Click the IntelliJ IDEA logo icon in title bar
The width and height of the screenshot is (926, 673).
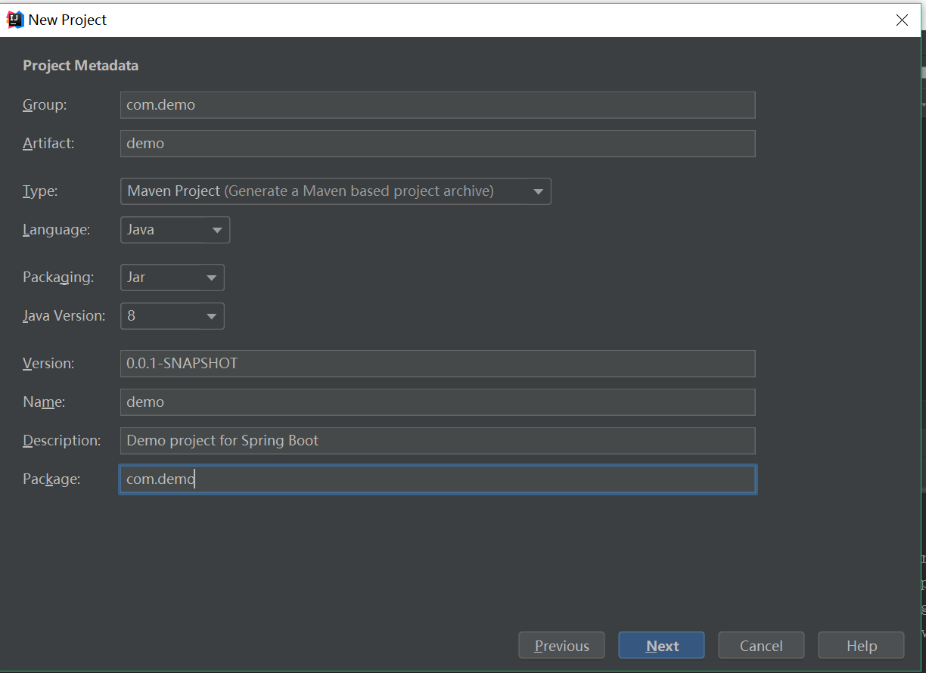click(x=14, y=20)
